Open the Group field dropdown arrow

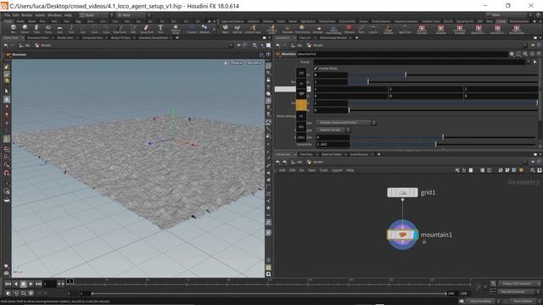click(528, 62)
